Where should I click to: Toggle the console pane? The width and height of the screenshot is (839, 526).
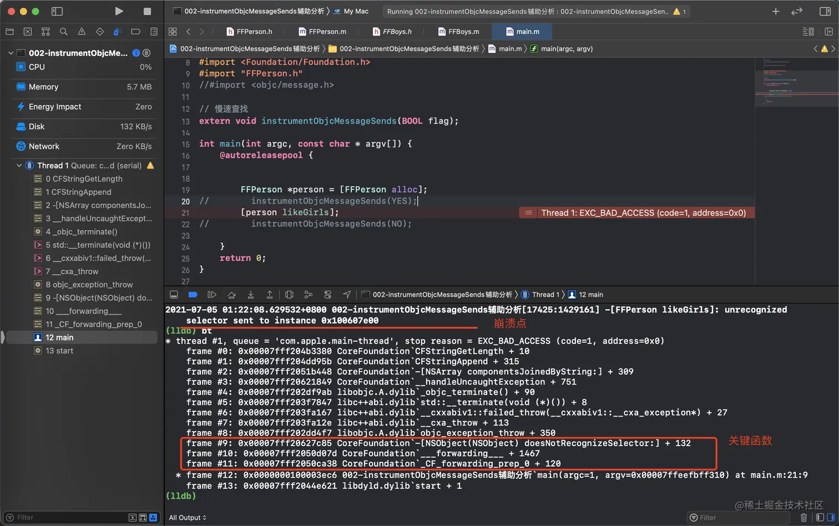point(831,518)
